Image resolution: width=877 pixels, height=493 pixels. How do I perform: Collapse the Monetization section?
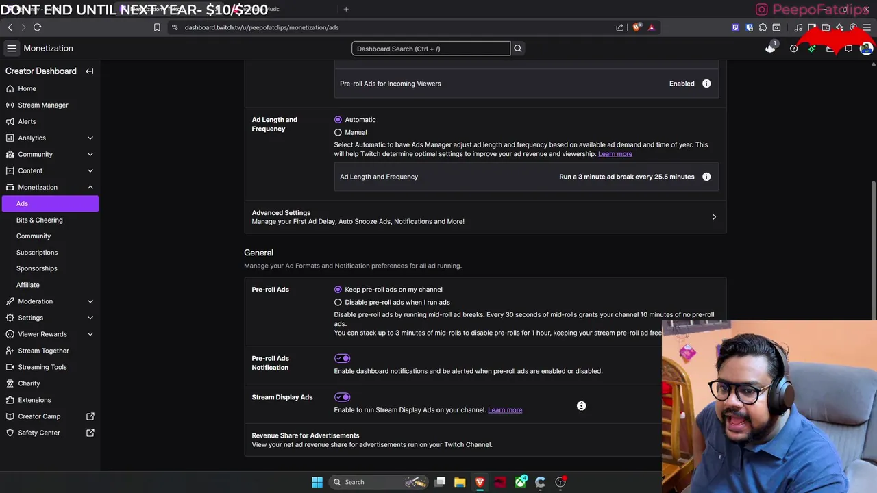click(x=90, y=187)
